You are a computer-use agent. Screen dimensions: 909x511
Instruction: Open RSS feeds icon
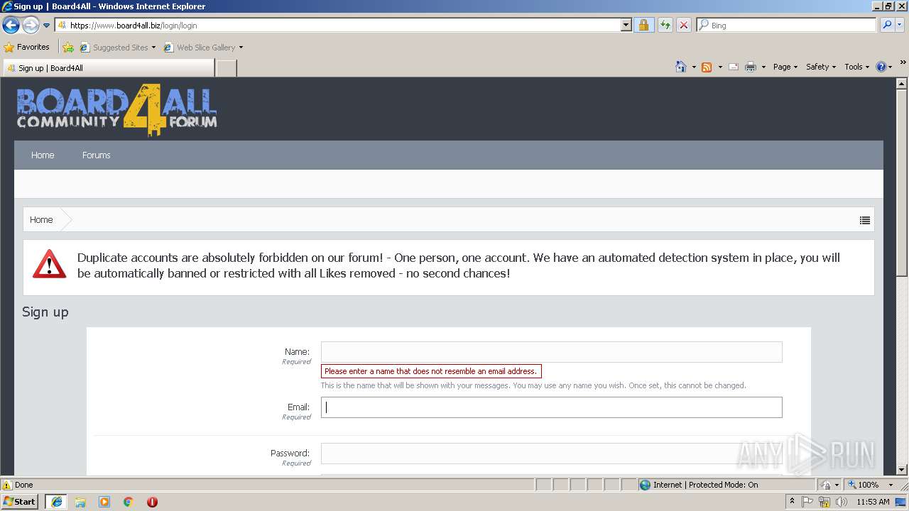pyautogui.click(x=707, y=67)
